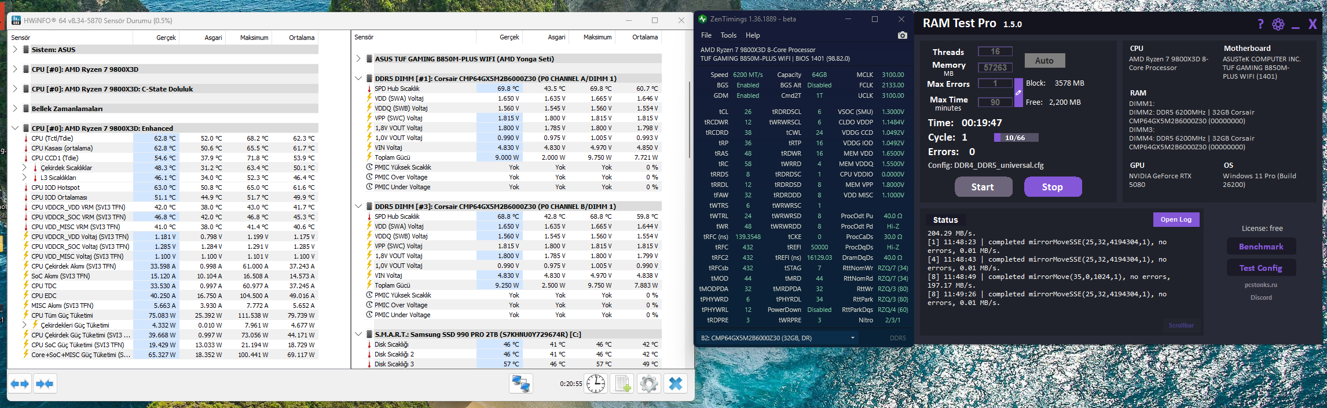Collapse the S.M.A.R.T. Samsung SSD 990 PRO group
This screenshot has width=1327, height=408.
(358, 335)
